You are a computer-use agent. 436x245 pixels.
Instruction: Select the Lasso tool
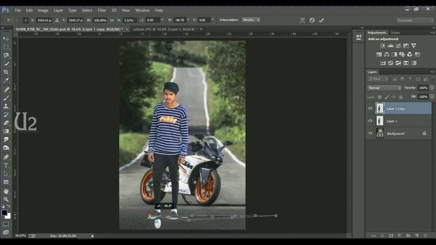point(6,55)
